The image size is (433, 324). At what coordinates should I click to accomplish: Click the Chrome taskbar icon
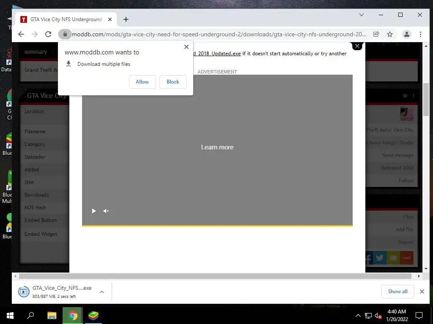point(73,316)
